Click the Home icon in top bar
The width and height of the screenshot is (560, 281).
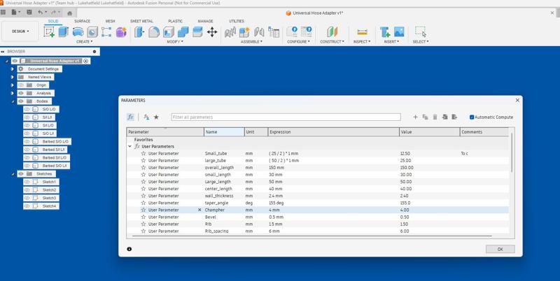point(69,13)
